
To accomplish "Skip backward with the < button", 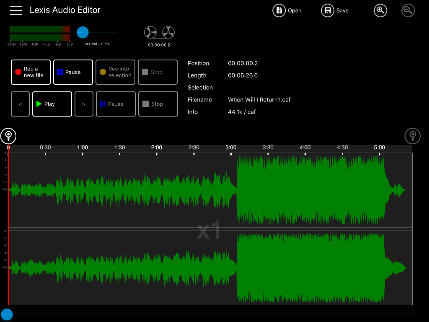I will click(x=20, y=104).
